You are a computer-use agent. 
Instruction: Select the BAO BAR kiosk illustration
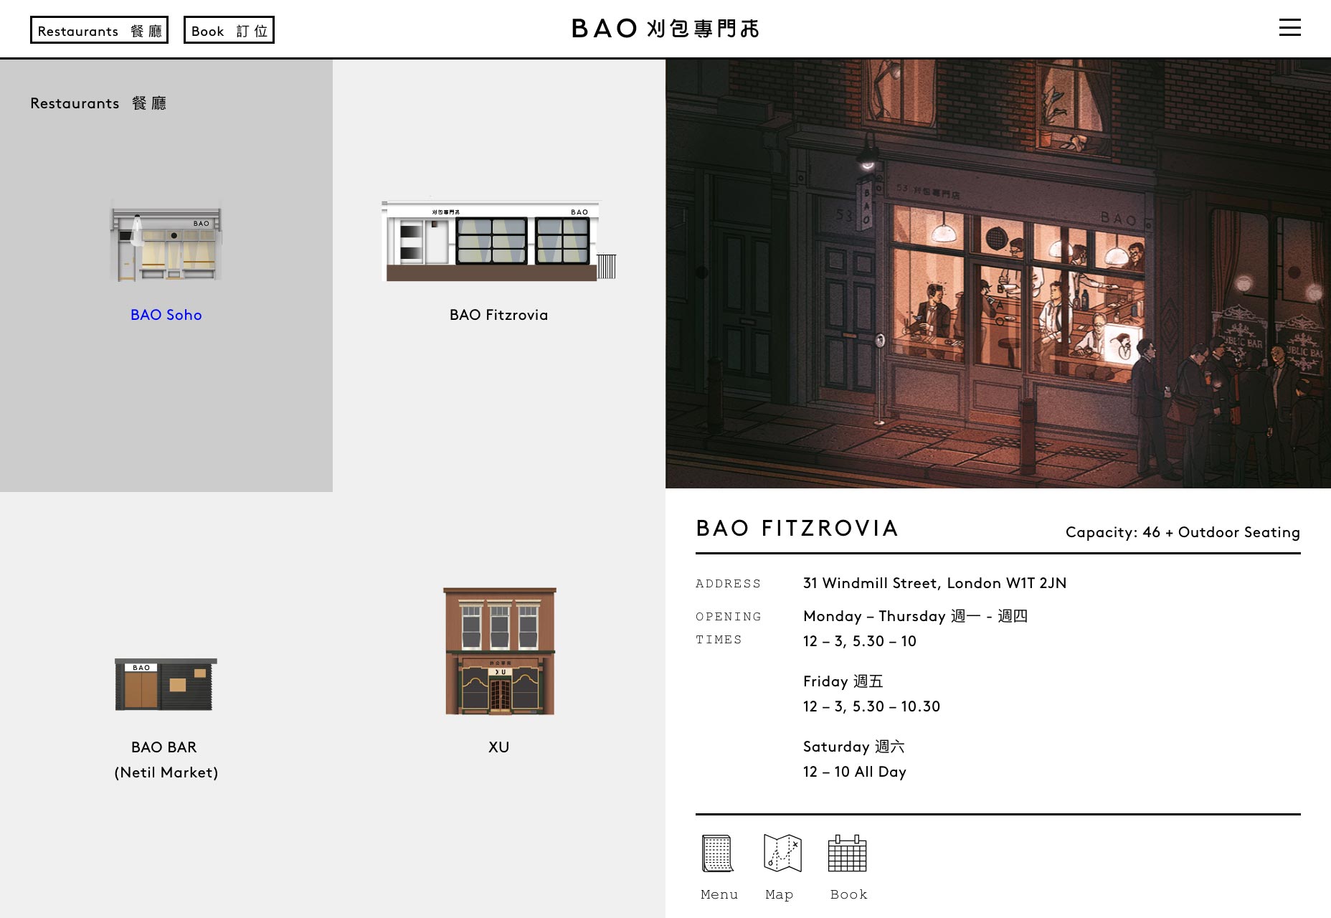point(166,684)
